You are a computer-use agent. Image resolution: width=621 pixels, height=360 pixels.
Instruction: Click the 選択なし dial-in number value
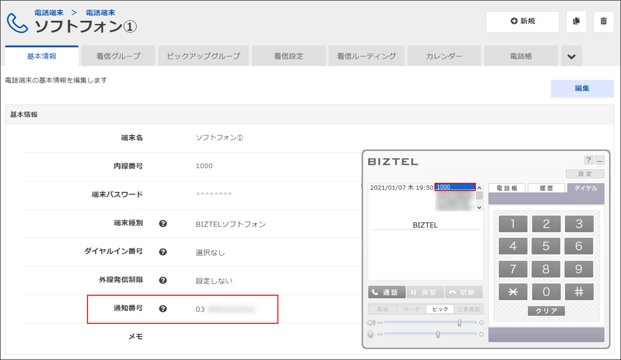point(210,252)
